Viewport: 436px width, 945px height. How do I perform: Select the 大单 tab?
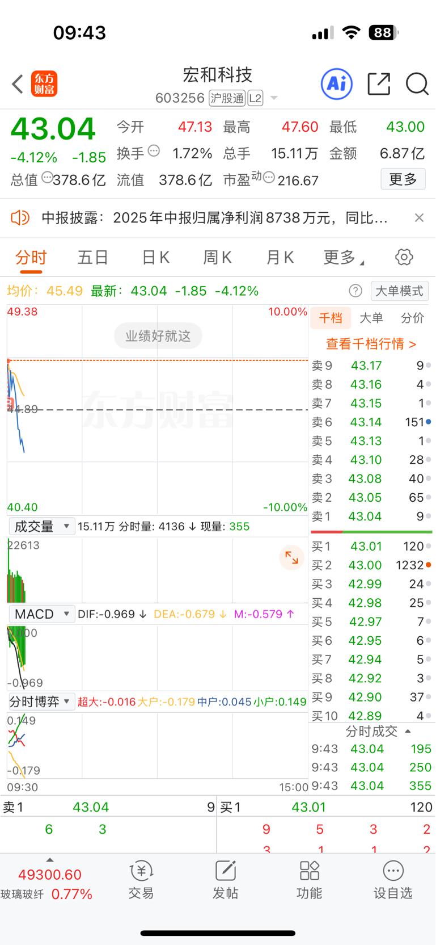click(x=371, y=318)
